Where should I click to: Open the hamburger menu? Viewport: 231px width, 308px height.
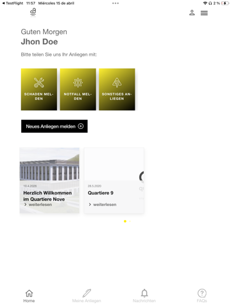204,13
